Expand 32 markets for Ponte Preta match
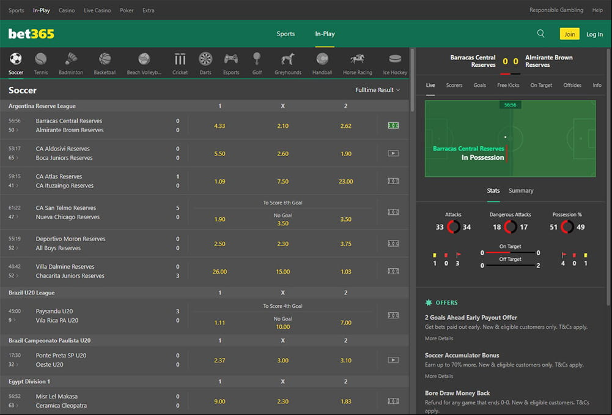 tap(13, 364)
